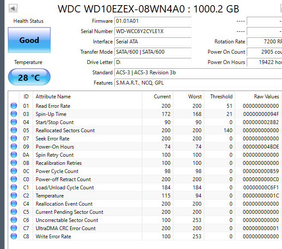Select the Power On Hours value field
The height and width of the screenshot is (249, 282).
(264, 62)
